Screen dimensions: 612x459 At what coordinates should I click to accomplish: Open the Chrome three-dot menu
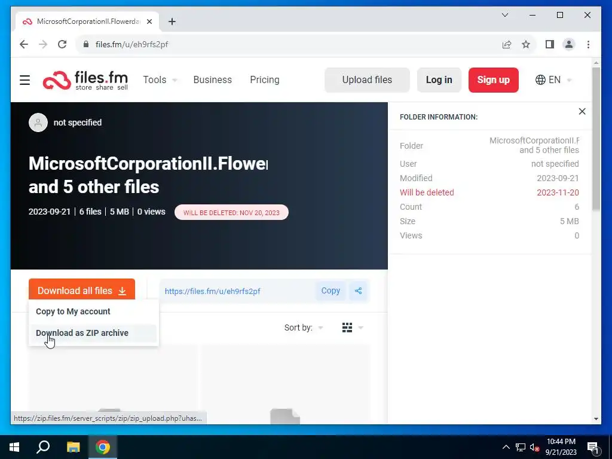click(x=588, y=44)
